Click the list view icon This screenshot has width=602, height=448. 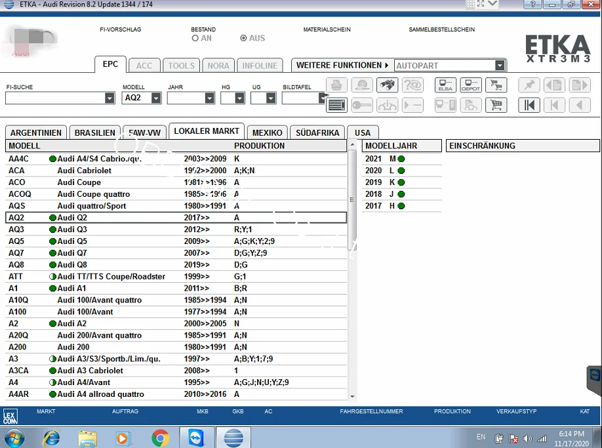336,105
